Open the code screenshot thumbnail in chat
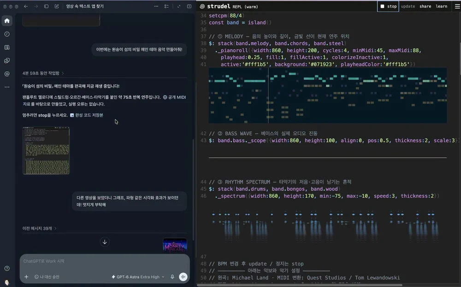The height and width of the screenshot is (287, 461). click(x=46, y=150)
